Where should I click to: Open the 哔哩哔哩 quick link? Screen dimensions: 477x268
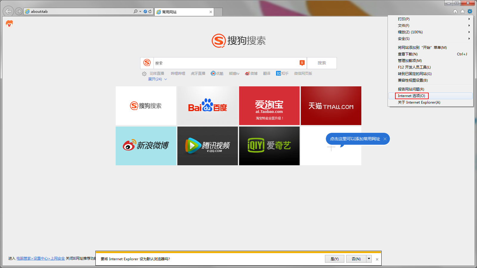[178, 74]
